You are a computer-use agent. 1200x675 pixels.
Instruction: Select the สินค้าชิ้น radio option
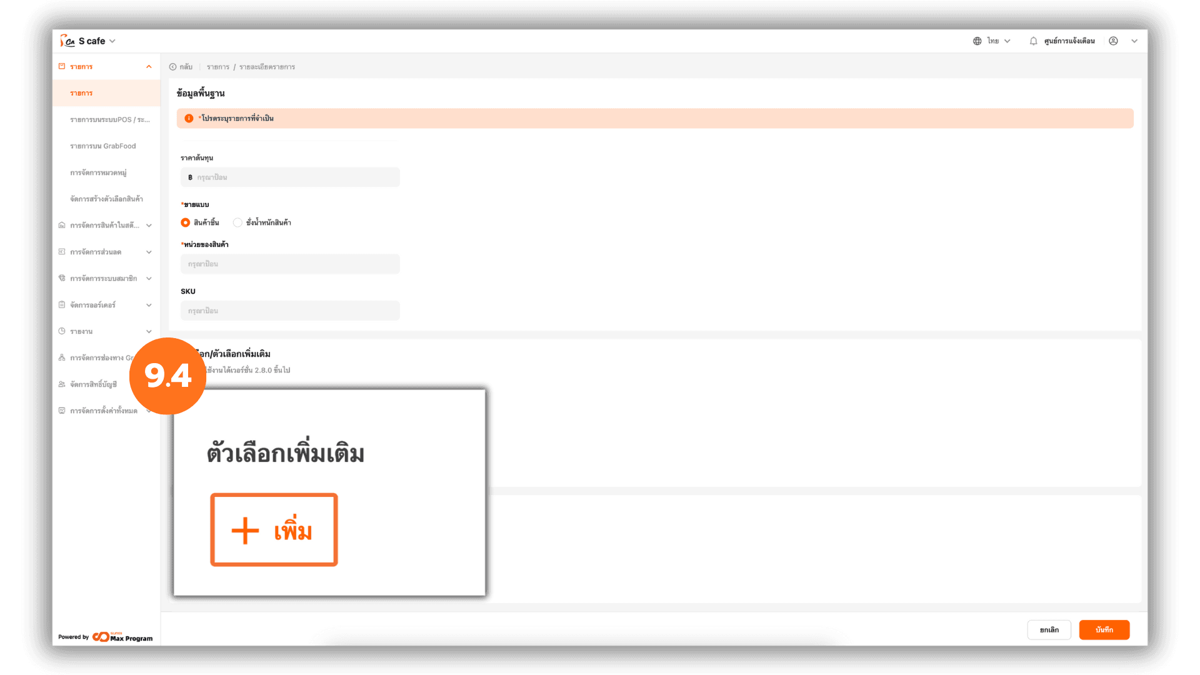[x=185, y=222]
